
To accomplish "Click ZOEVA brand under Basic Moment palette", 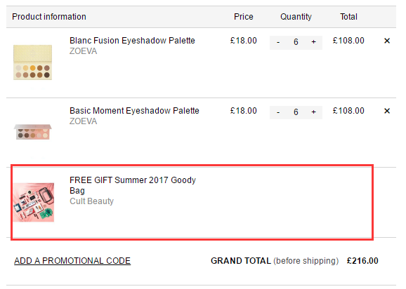I will pos(83,121).
